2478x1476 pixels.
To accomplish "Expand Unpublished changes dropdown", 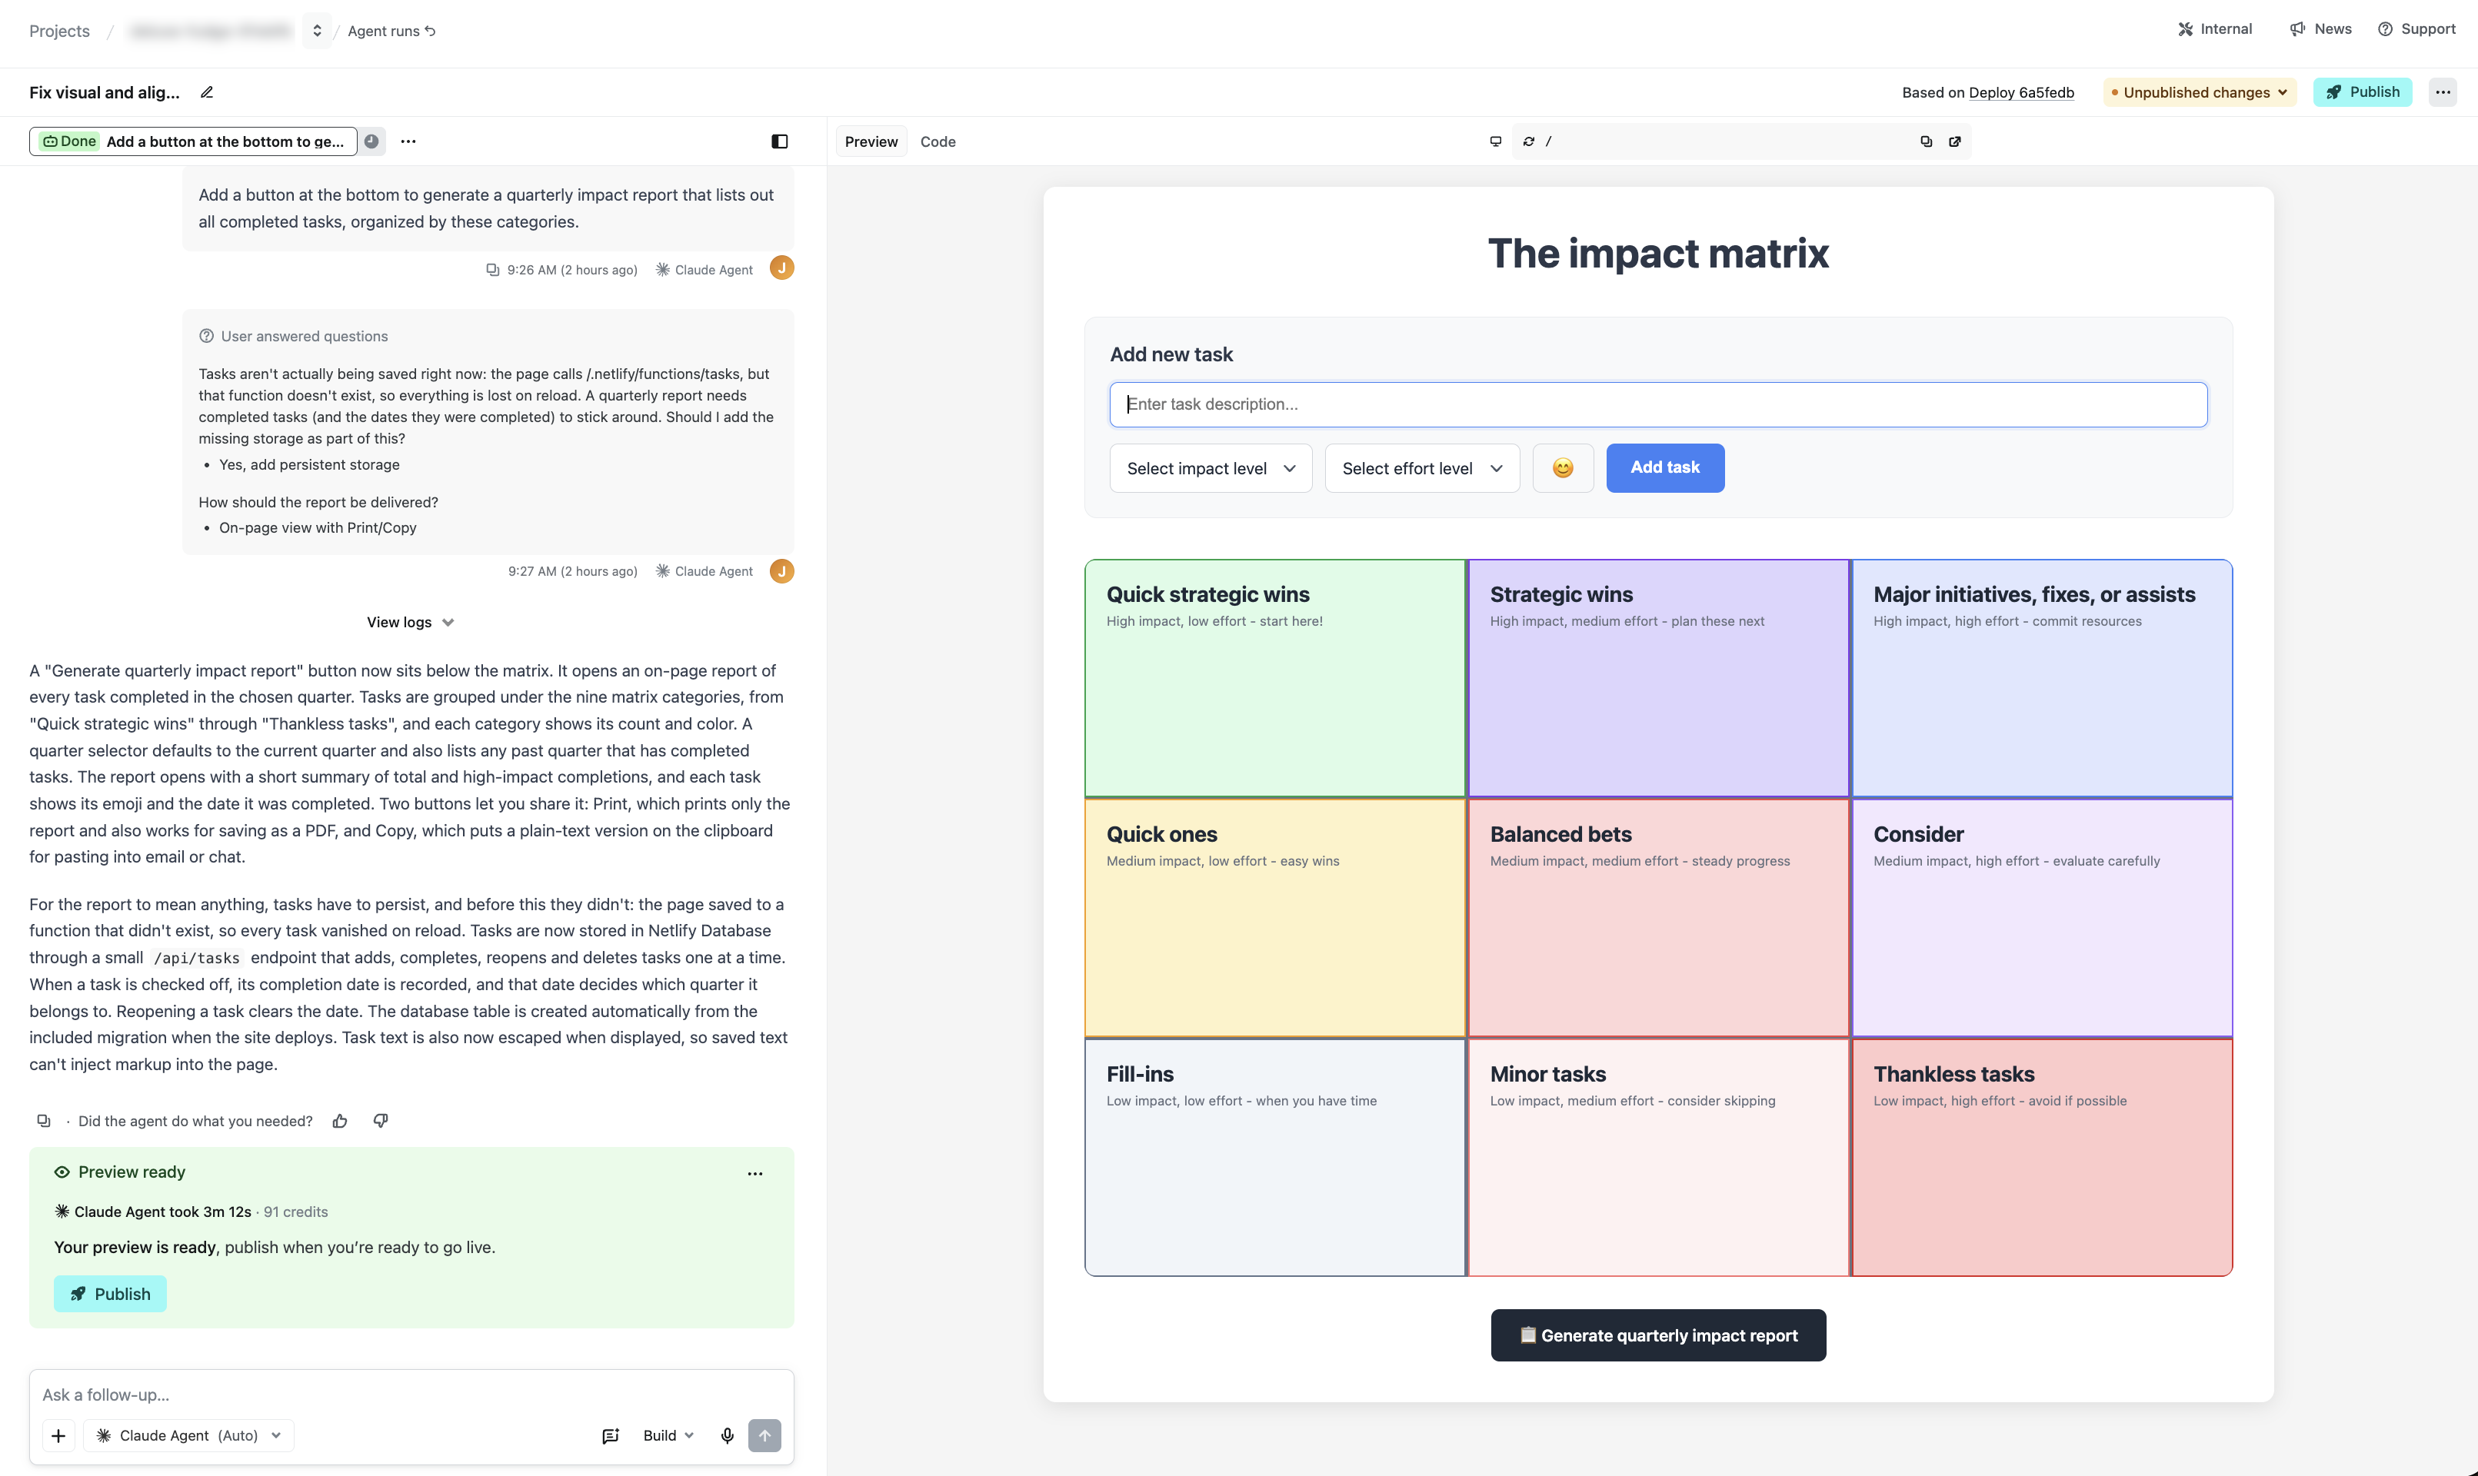I will [2200, 92].
